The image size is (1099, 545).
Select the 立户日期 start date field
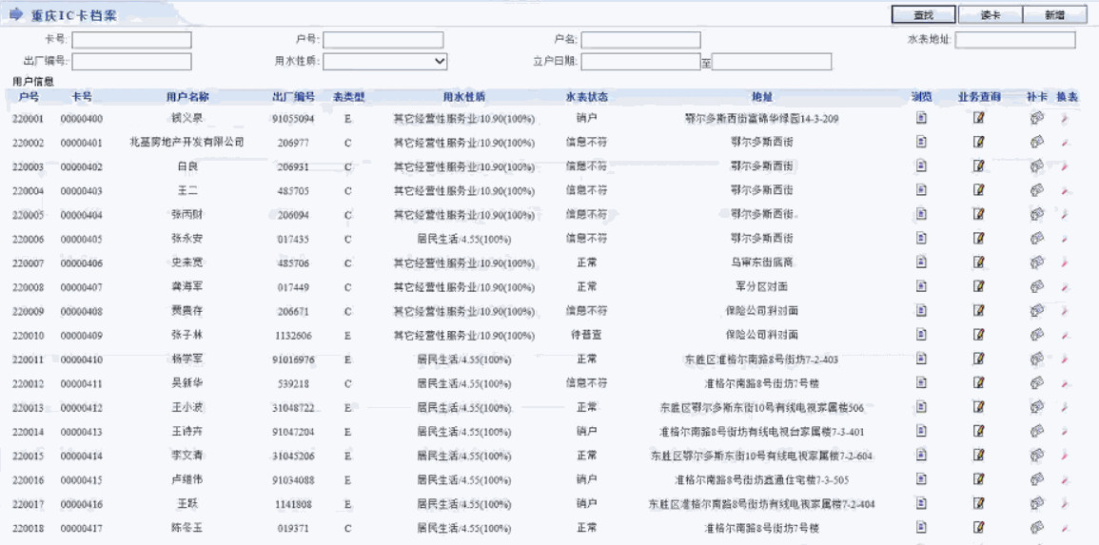640,62
